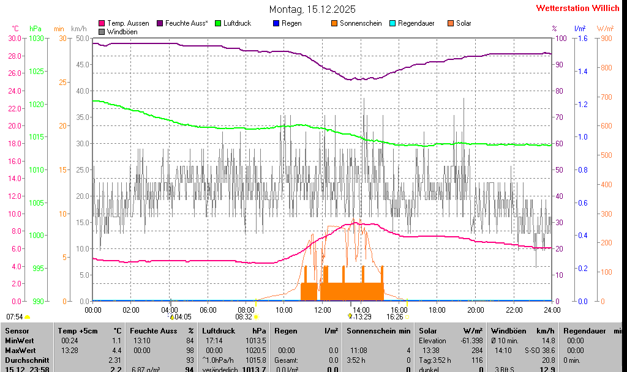Select the Sonnenschein legend entry
The width and height of the screenshot is (627, 372).
pos(356,23)
